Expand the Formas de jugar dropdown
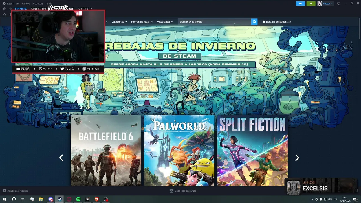This screenshot has height=203, width=361. [142, 22]
